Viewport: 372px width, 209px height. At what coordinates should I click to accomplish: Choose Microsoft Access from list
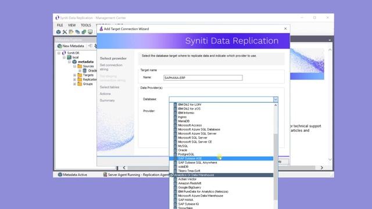190,125
